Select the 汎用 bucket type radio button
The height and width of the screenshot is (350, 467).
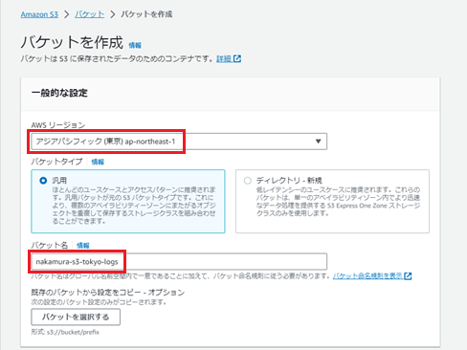click(x=43, y=181)
